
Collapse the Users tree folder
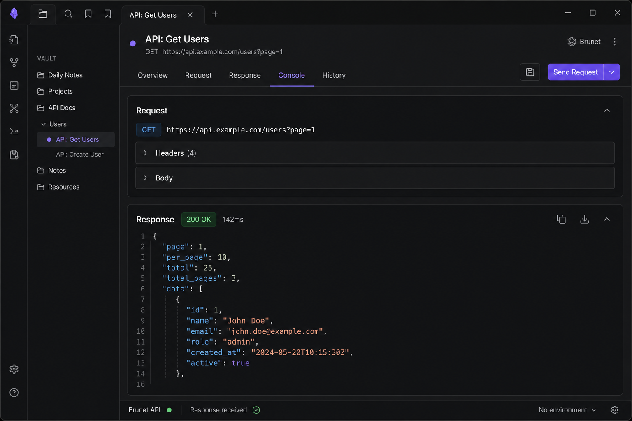click(x=44, y=124)
